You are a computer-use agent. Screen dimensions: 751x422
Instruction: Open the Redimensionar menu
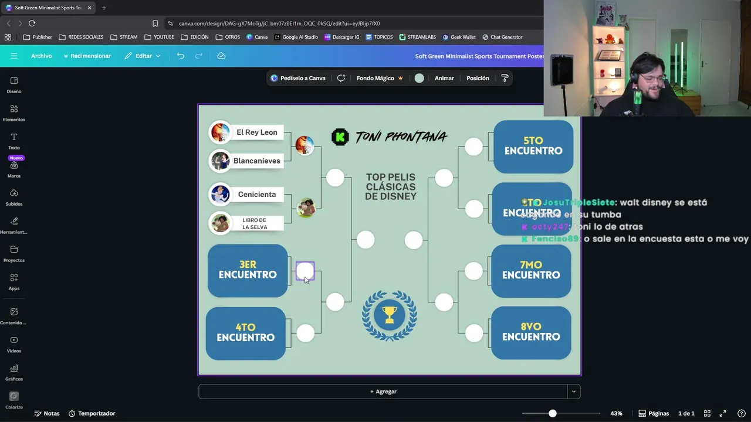[x=87, y=56]
